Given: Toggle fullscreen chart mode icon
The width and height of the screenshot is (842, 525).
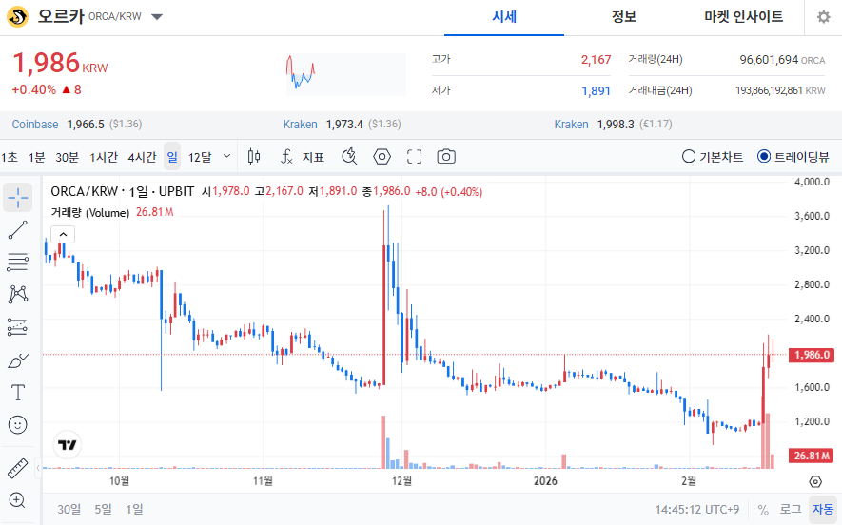Looking at the screenshot, I should coord(414,157).
